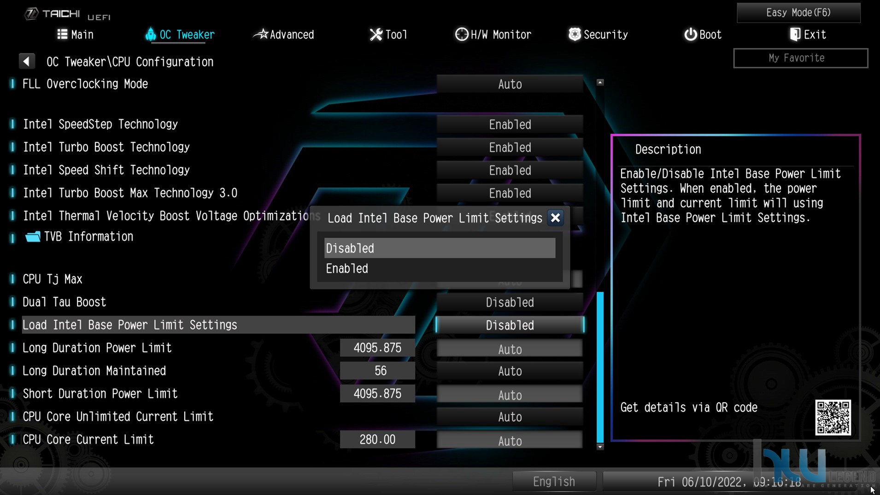Select Disabled in the popup list
880x495 pixels.
[x=440, y=248]
